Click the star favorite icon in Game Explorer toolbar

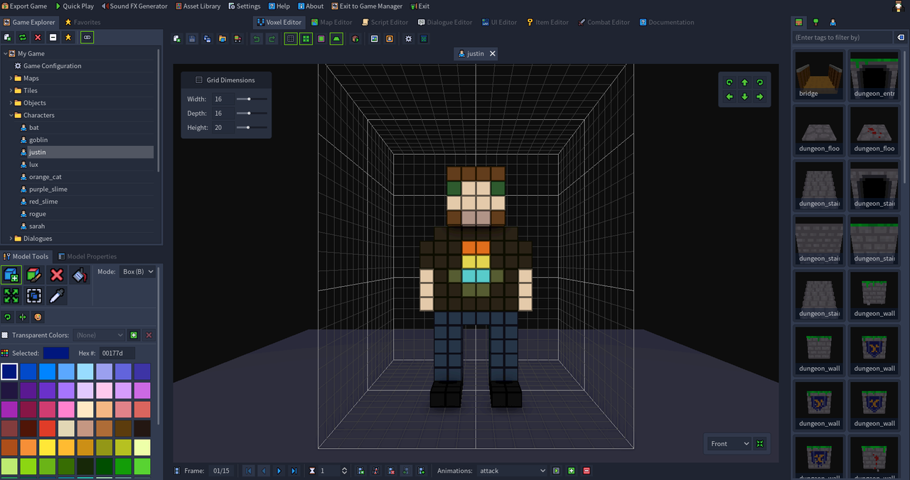click(68, 37)
